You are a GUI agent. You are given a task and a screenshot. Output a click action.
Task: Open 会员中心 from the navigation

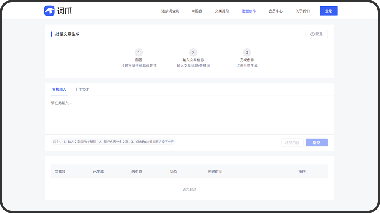pyautogui.click(x=275, y=11)
